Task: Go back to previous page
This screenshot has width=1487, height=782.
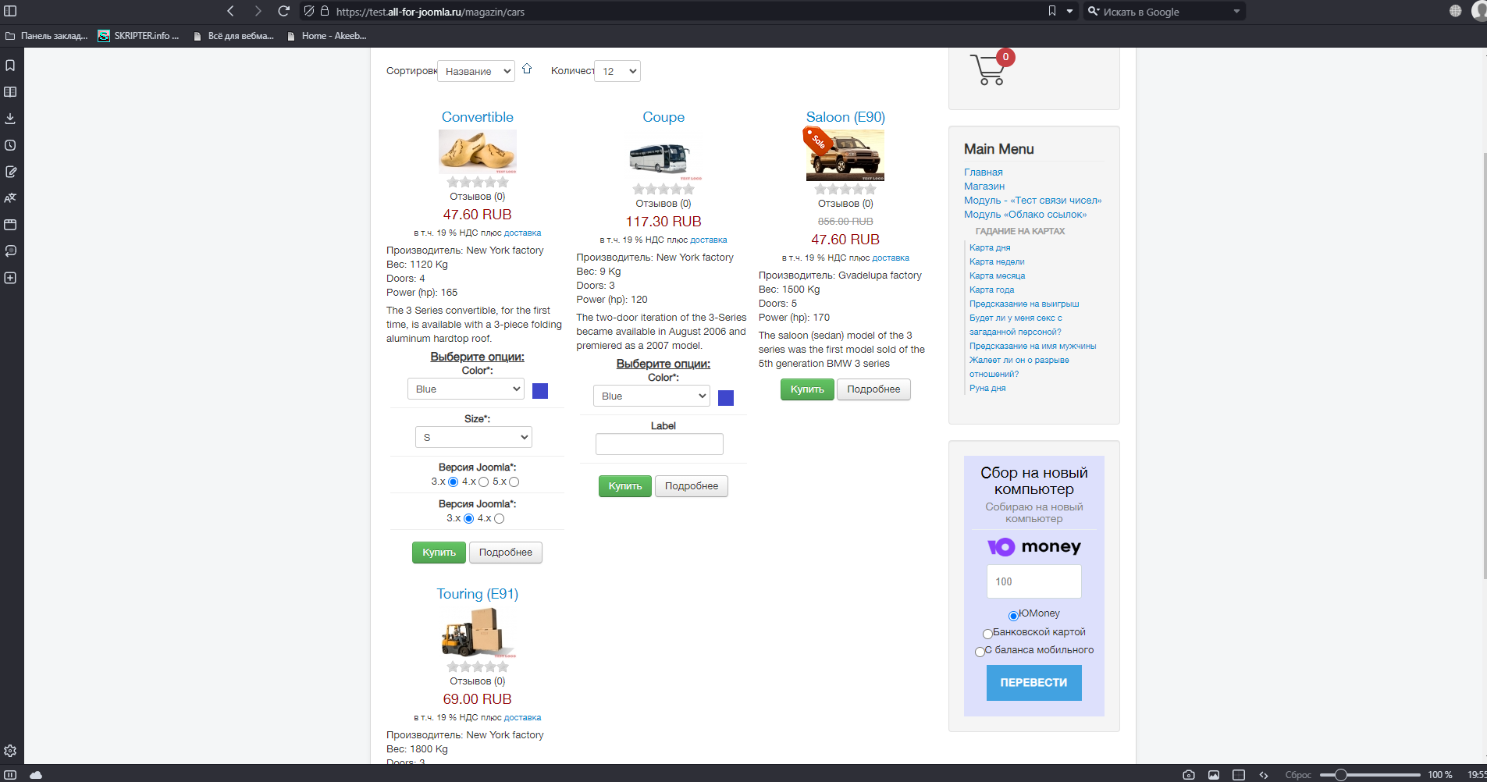Action: coord(230,11)
